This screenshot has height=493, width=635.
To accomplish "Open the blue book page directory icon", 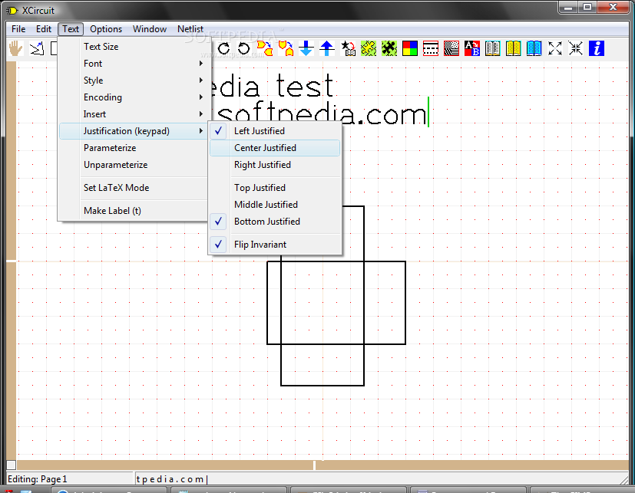I will (x=534, y=48).
